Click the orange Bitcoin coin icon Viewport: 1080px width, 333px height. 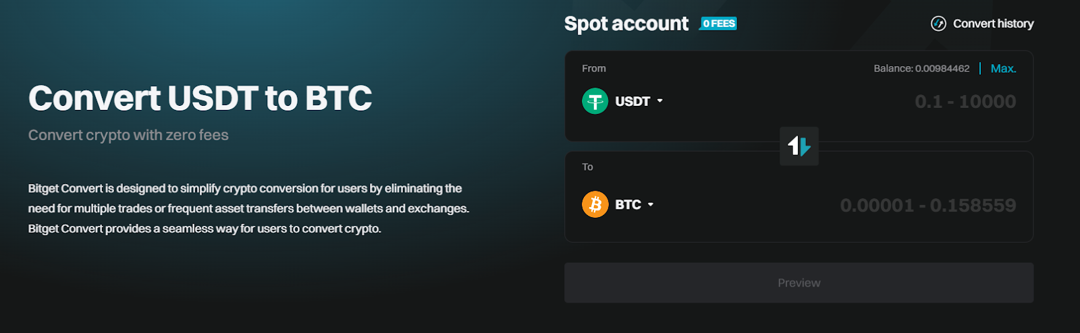pos(595,204)
